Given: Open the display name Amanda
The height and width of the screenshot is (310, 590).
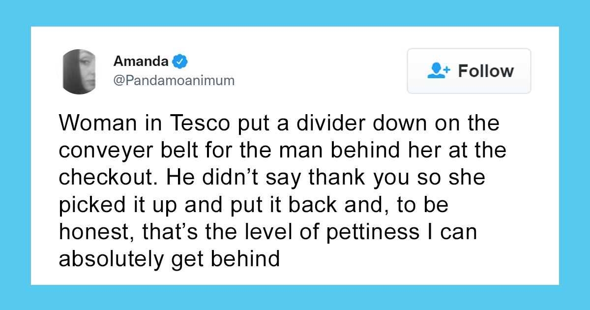Looking at the screenshot, I should point(141,62).
